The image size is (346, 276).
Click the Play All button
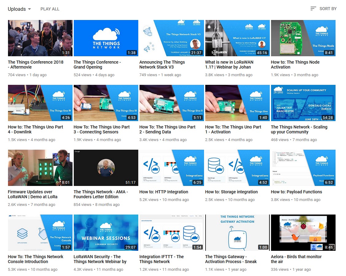tap(50, 9)
